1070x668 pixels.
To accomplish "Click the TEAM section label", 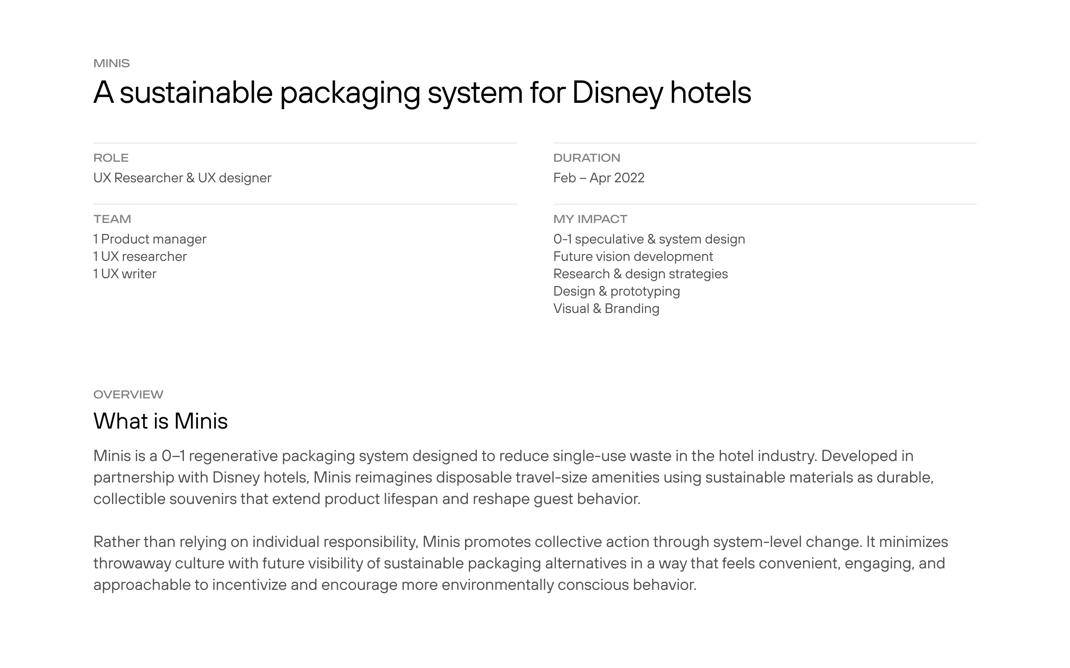I will coord(112,219).
